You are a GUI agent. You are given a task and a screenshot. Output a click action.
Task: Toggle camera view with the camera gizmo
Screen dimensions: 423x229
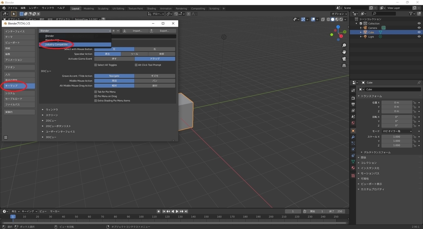(344, 59)
